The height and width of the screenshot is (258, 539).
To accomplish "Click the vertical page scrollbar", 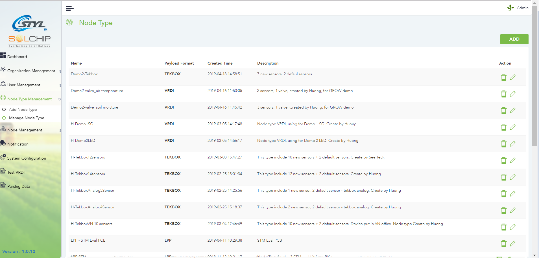I will (x=534, y=76).
